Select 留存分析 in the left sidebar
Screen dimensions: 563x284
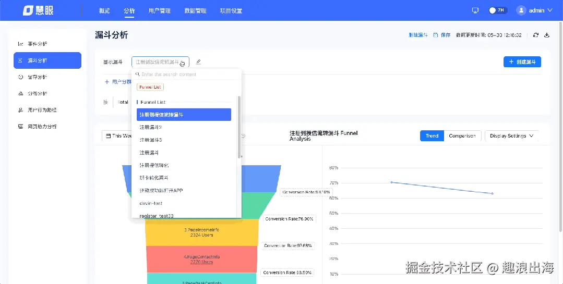47,77
